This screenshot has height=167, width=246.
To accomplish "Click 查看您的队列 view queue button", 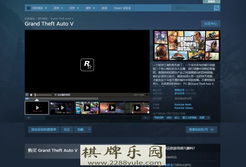I will tap(201, 130).
